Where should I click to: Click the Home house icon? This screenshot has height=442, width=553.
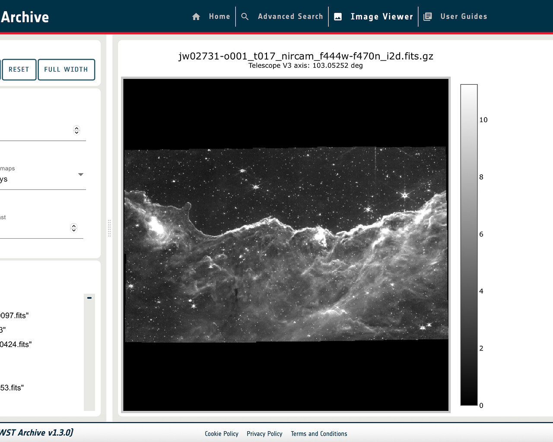[196, 16]
